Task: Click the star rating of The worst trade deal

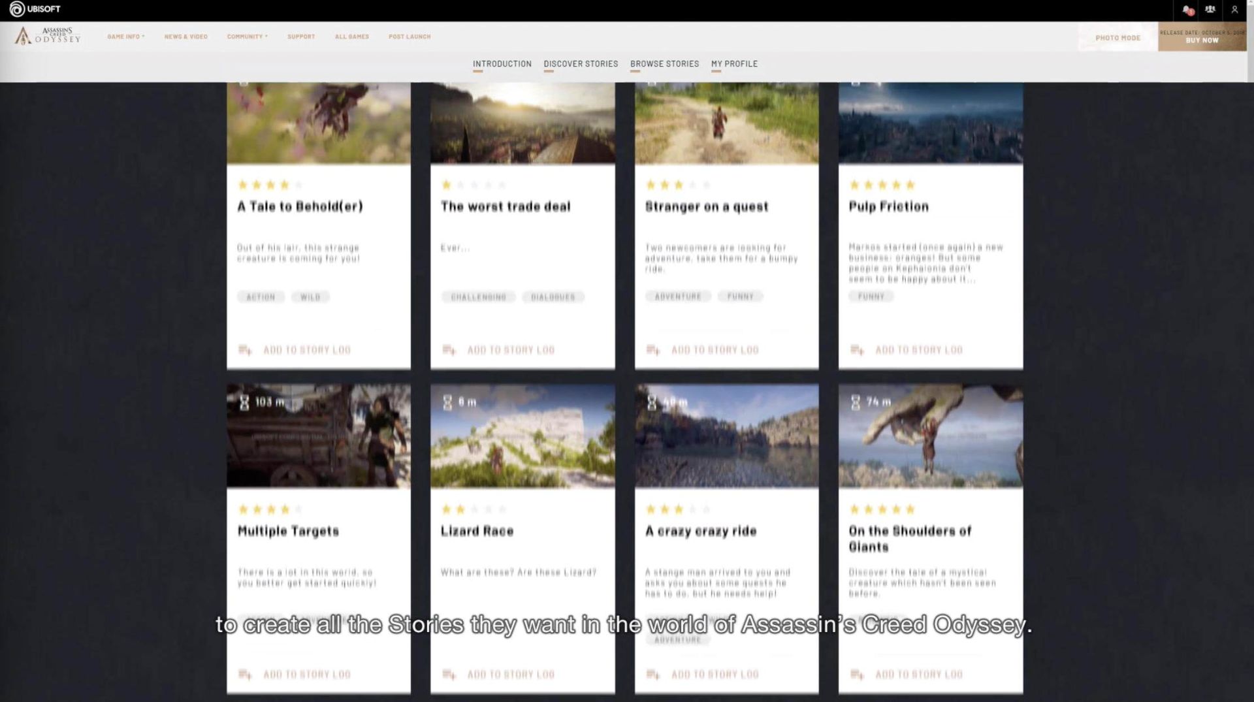Action: pos(474,185)
